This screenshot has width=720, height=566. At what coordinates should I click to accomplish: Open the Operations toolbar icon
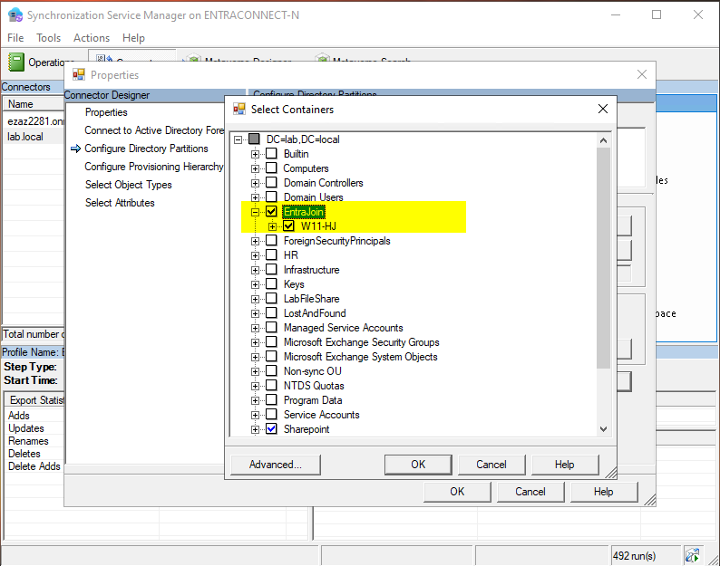(16, 62)
